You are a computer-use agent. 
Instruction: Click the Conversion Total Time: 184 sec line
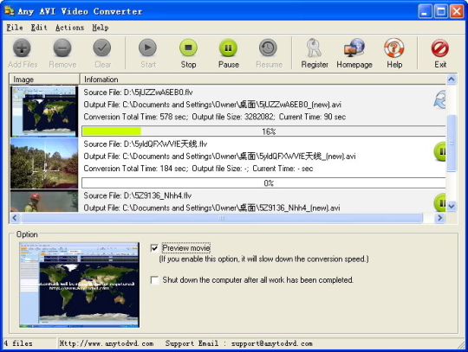pos(198,169)
